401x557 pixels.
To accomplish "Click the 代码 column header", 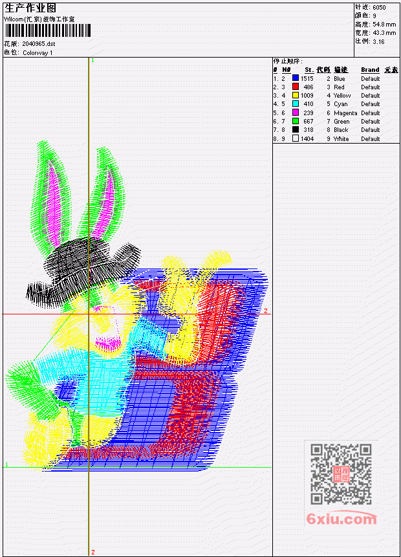I will coord(323,70).
